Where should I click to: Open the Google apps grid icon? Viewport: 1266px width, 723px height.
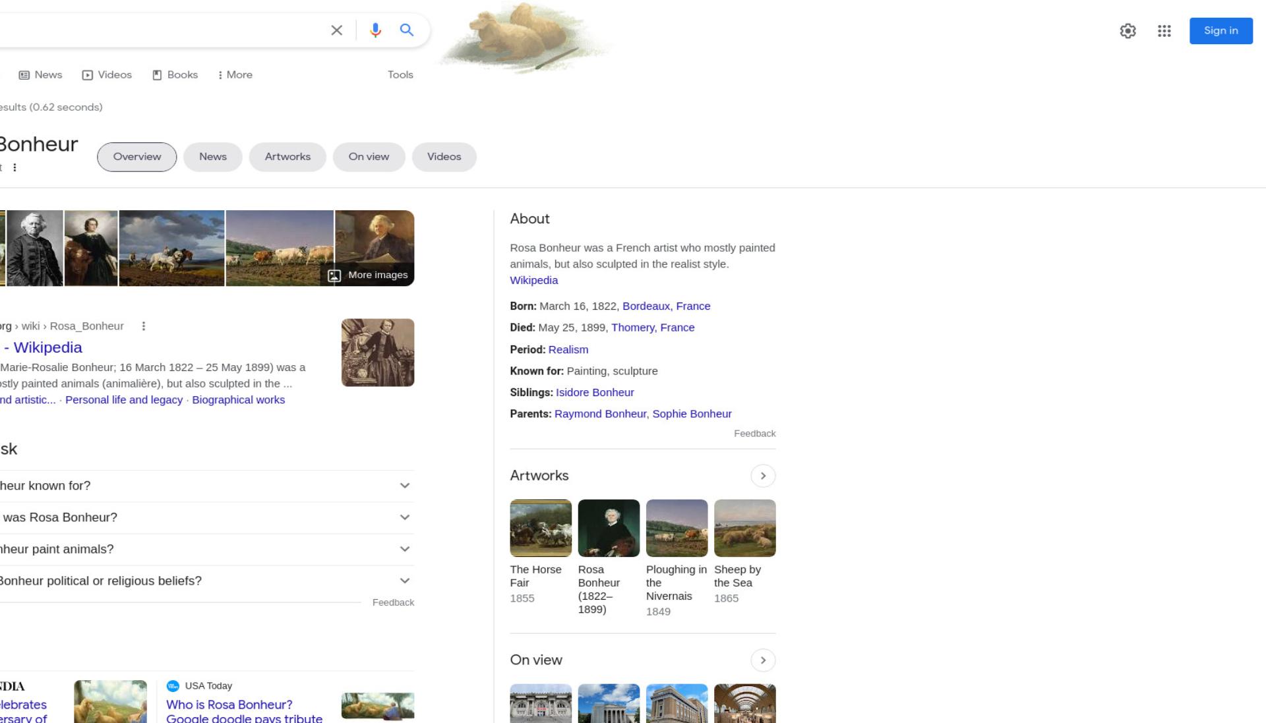(1164, 31)
